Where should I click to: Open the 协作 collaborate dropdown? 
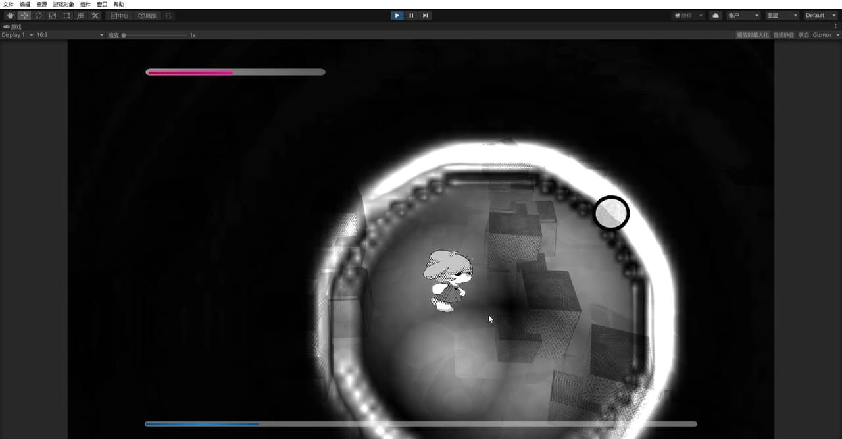click(x=688, y=15)
